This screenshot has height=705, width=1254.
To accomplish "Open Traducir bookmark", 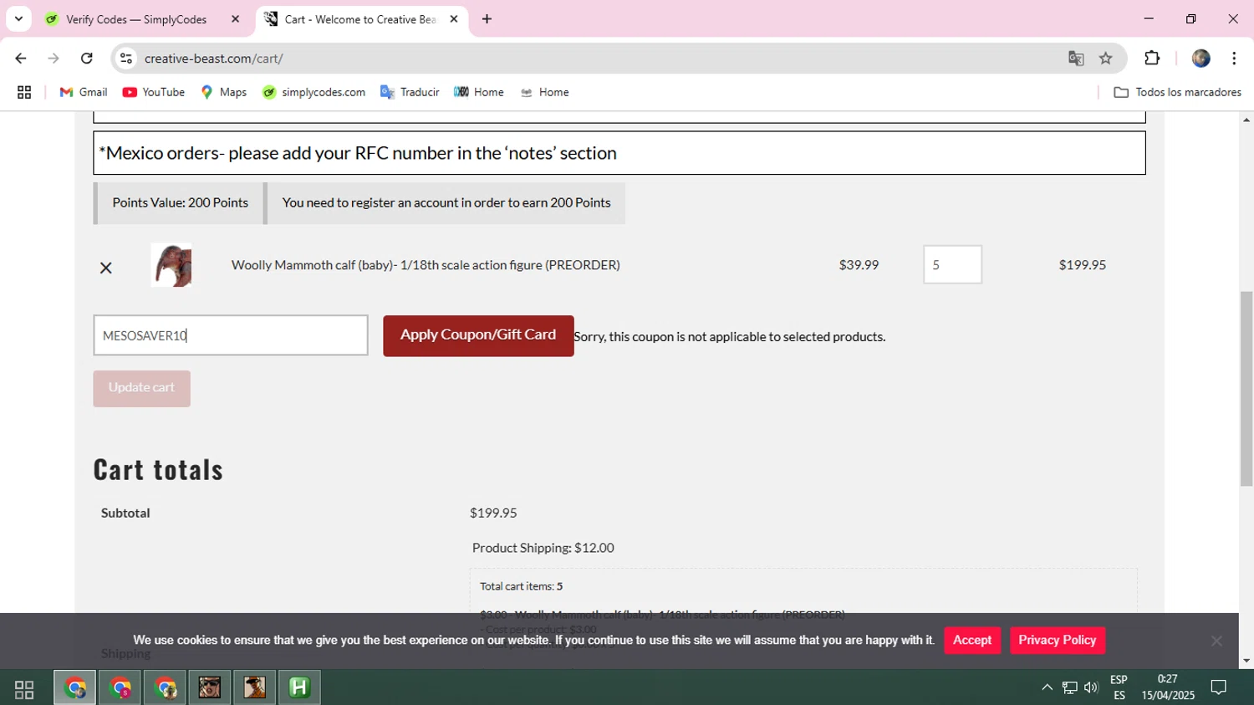I will coord(410,92).
